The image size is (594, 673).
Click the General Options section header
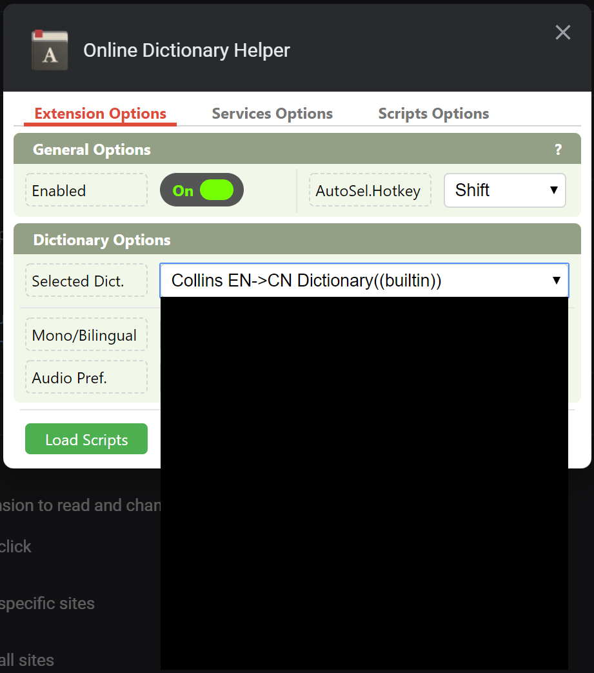point(297,148)
